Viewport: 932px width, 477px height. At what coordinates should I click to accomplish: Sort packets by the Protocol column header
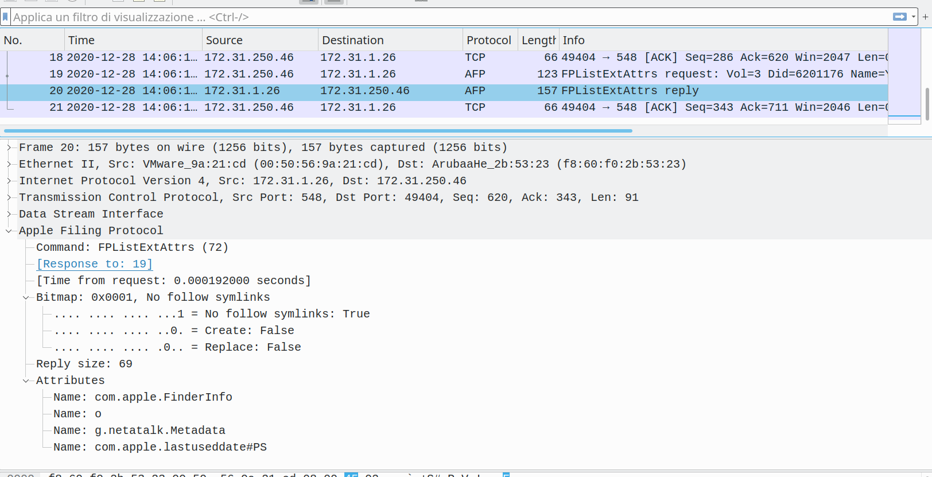[x=489, y=40]
